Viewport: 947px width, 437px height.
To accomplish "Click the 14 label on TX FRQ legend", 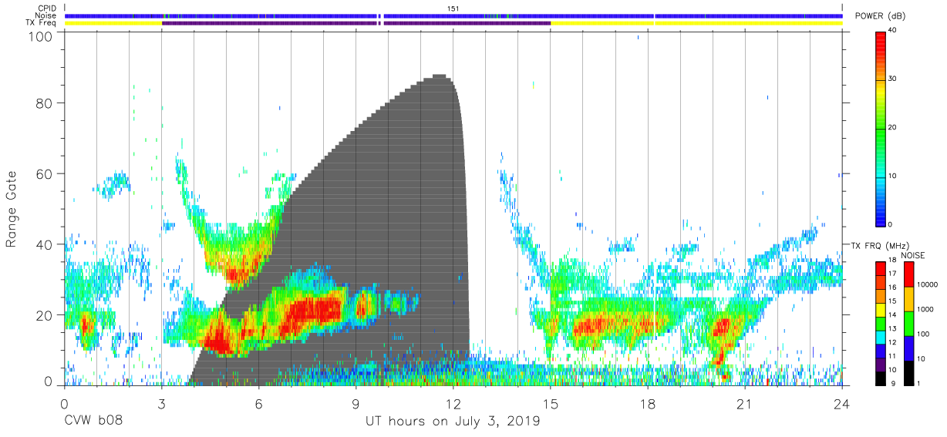I will (892, 314).
